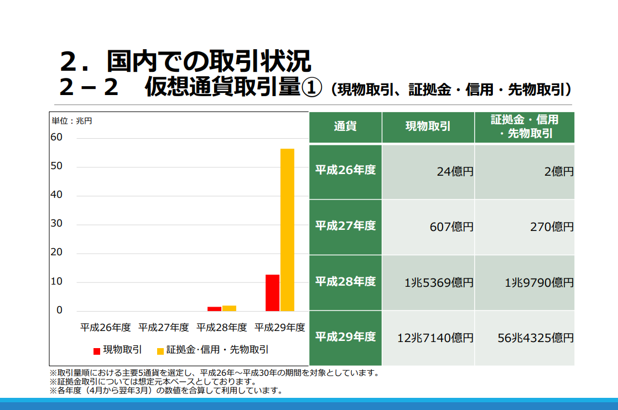Select the 平成29年度 green table row header
The image size is (618, 410).
pyautogui.click(x=345, y=337)
